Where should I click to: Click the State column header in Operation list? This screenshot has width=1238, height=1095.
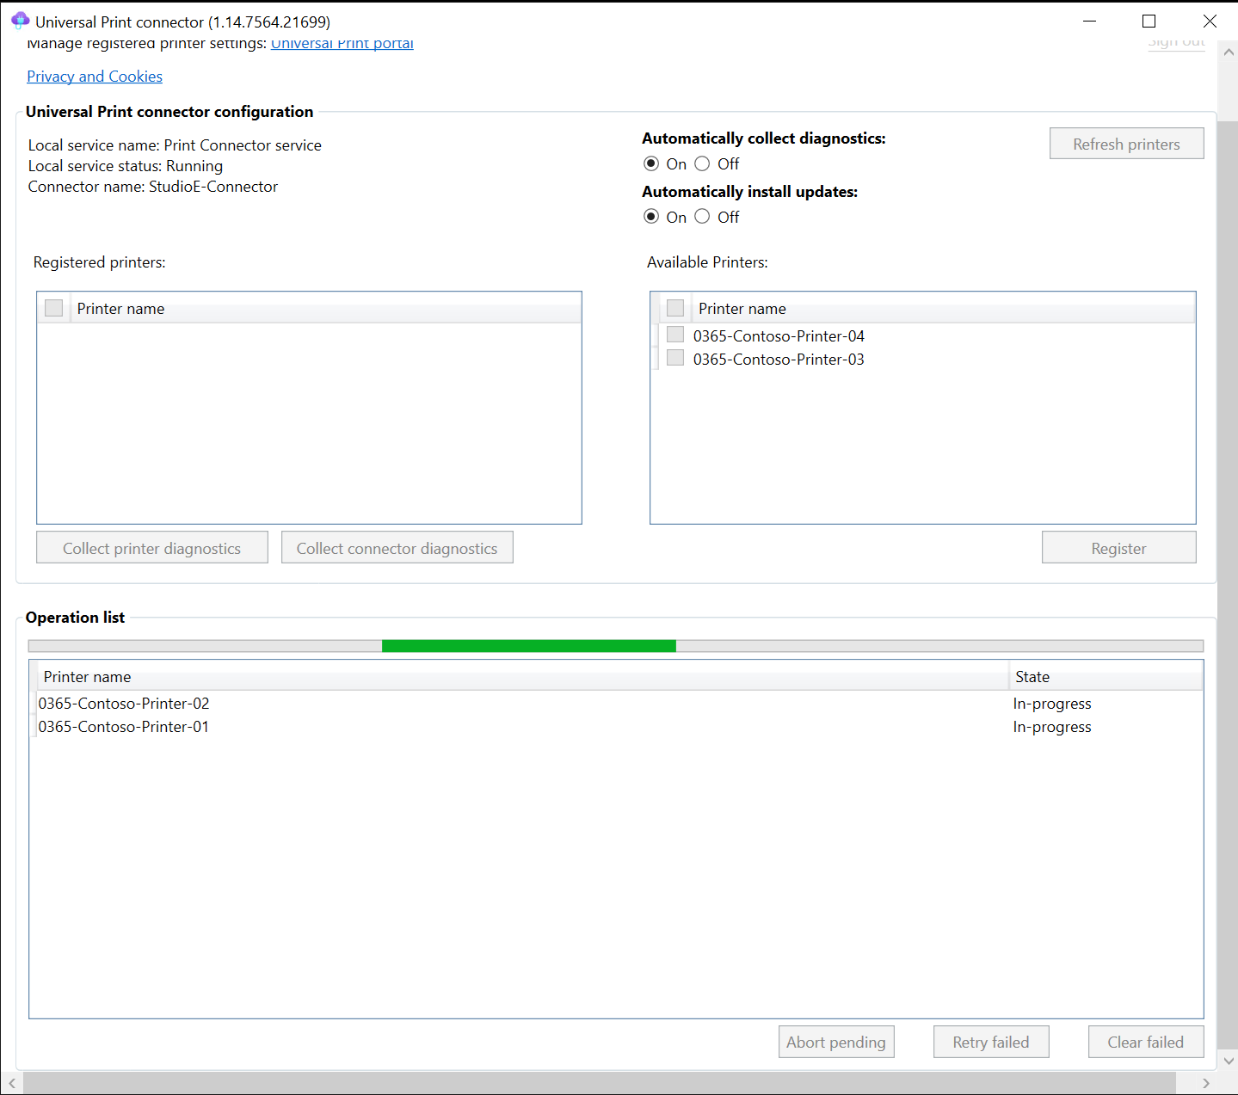click(x=1106, y=677)
